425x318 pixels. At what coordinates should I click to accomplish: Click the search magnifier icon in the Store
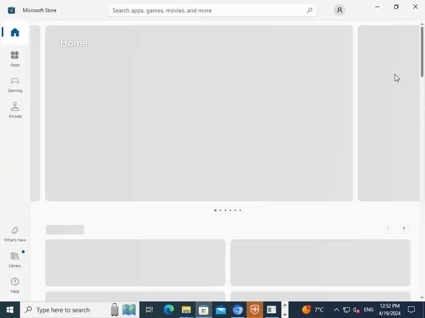click(x=309, y=10)
